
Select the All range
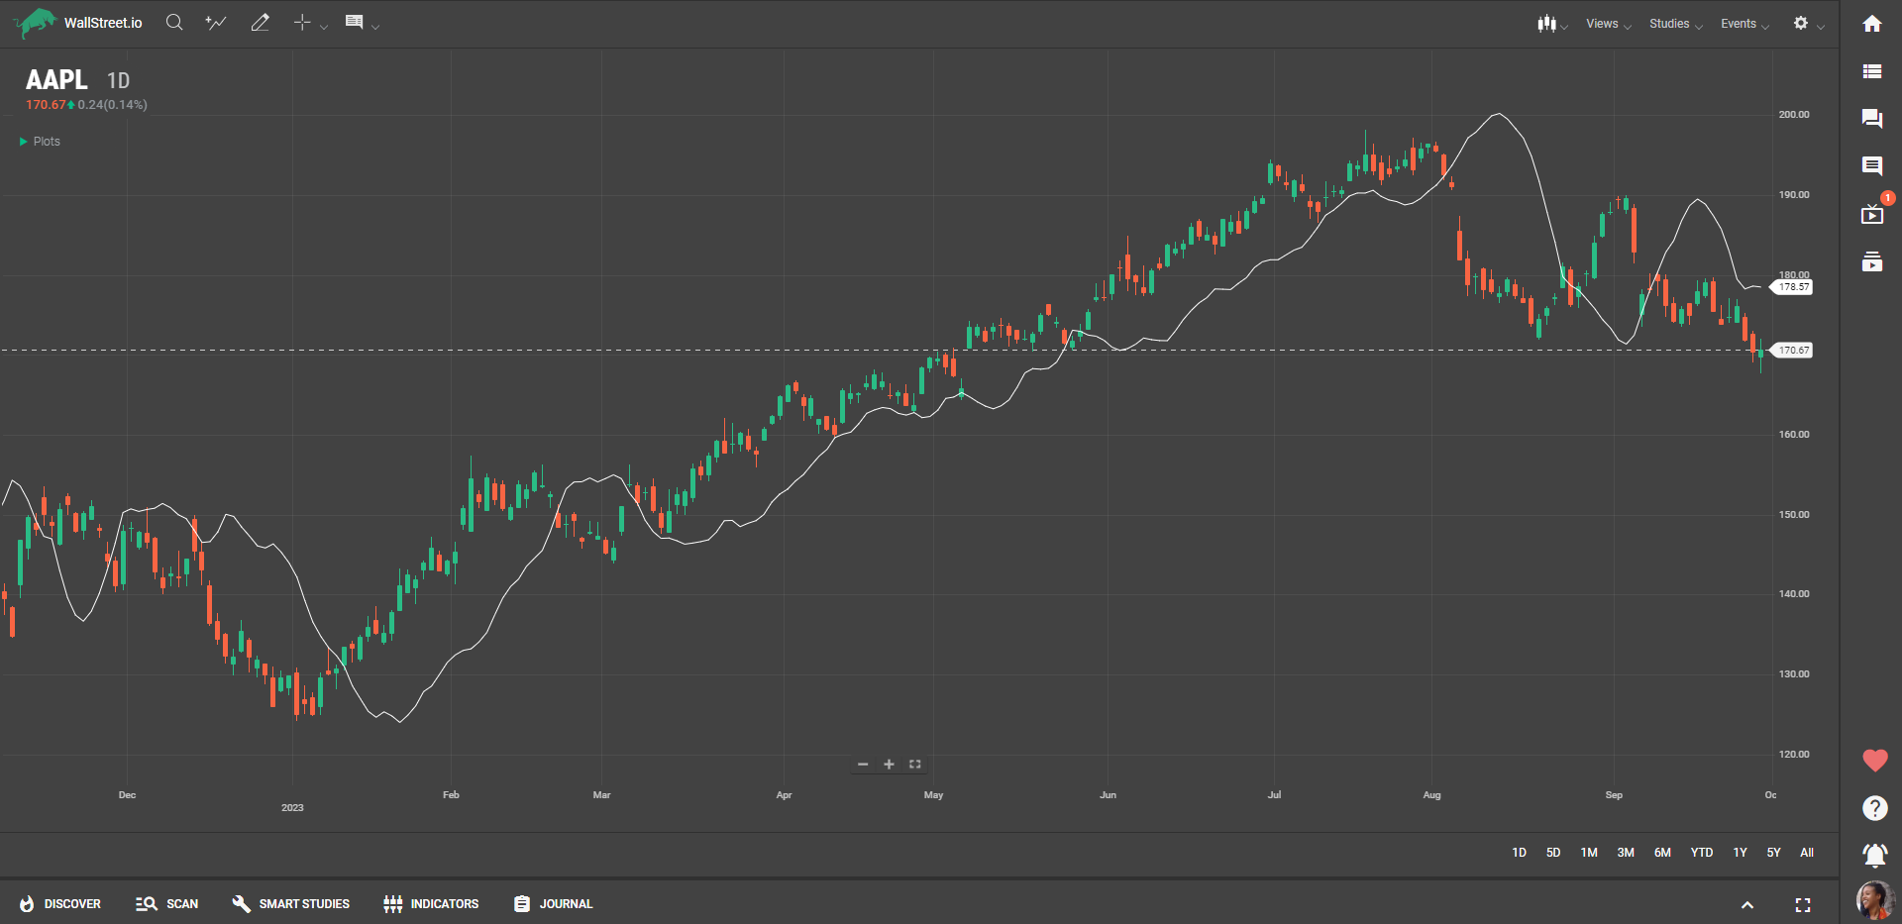[x=1807, y=853]
